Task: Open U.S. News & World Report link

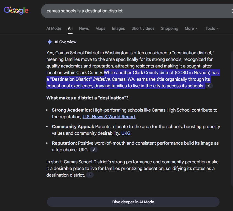Action: point(109,117)
